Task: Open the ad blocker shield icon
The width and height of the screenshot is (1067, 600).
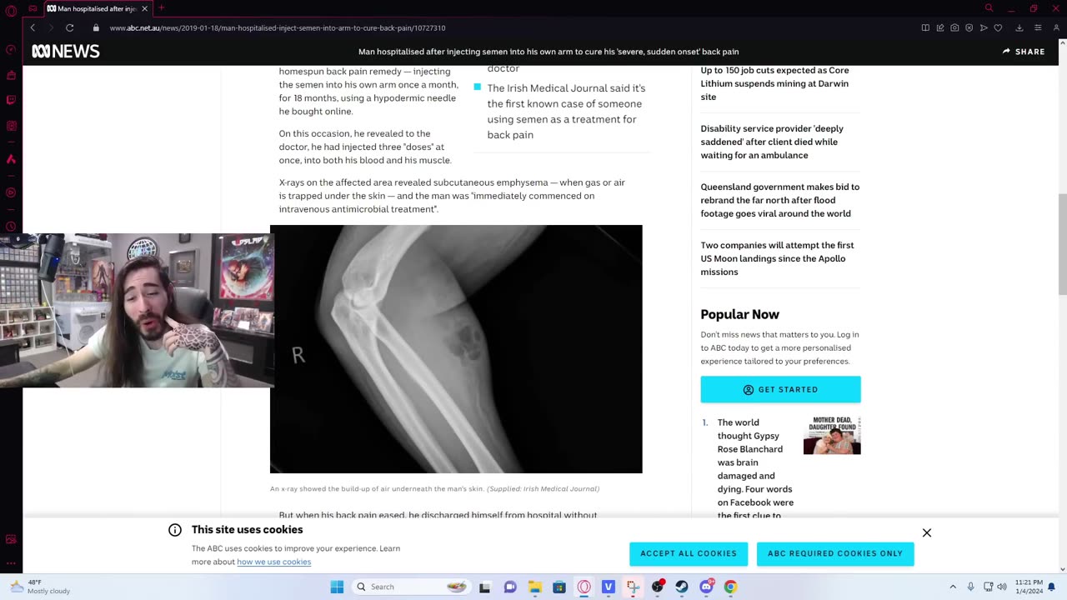Action: pos(969,27)
